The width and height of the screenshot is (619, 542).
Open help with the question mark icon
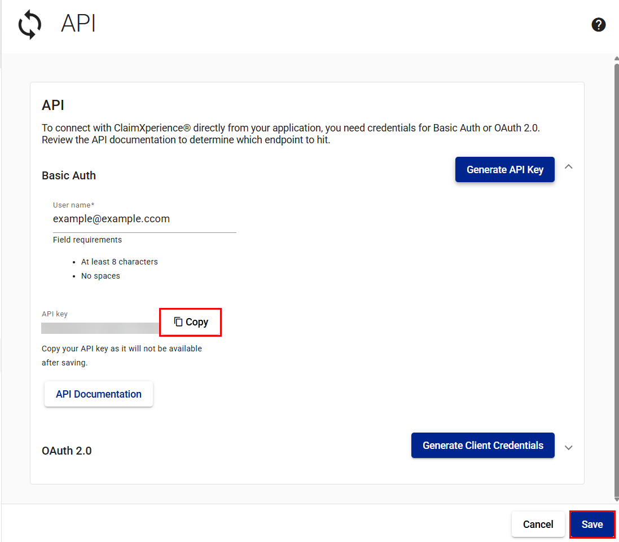pos(598,25)
